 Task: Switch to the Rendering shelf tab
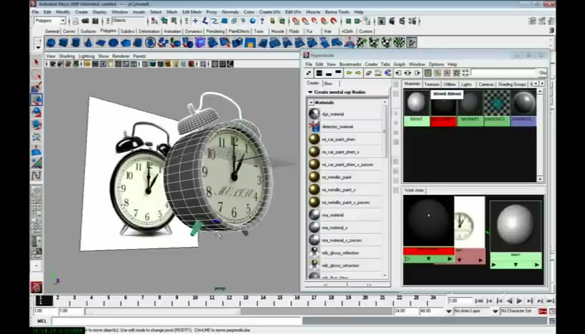click(215, 31)
